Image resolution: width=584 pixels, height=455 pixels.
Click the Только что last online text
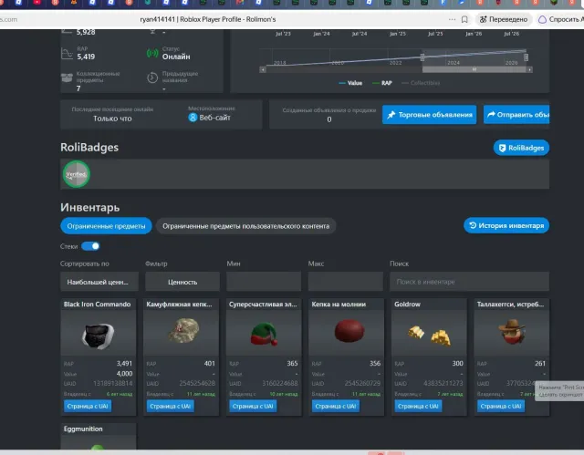point(112,119)
